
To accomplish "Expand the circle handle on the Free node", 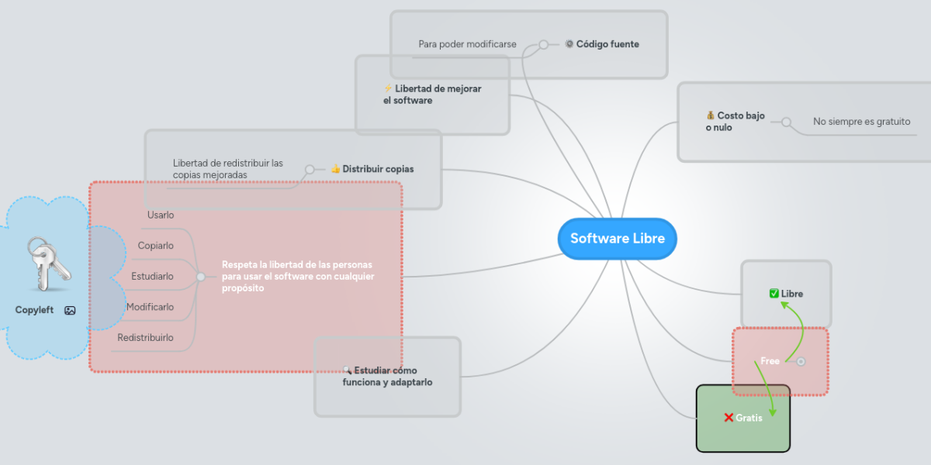I will coord(801,361).
